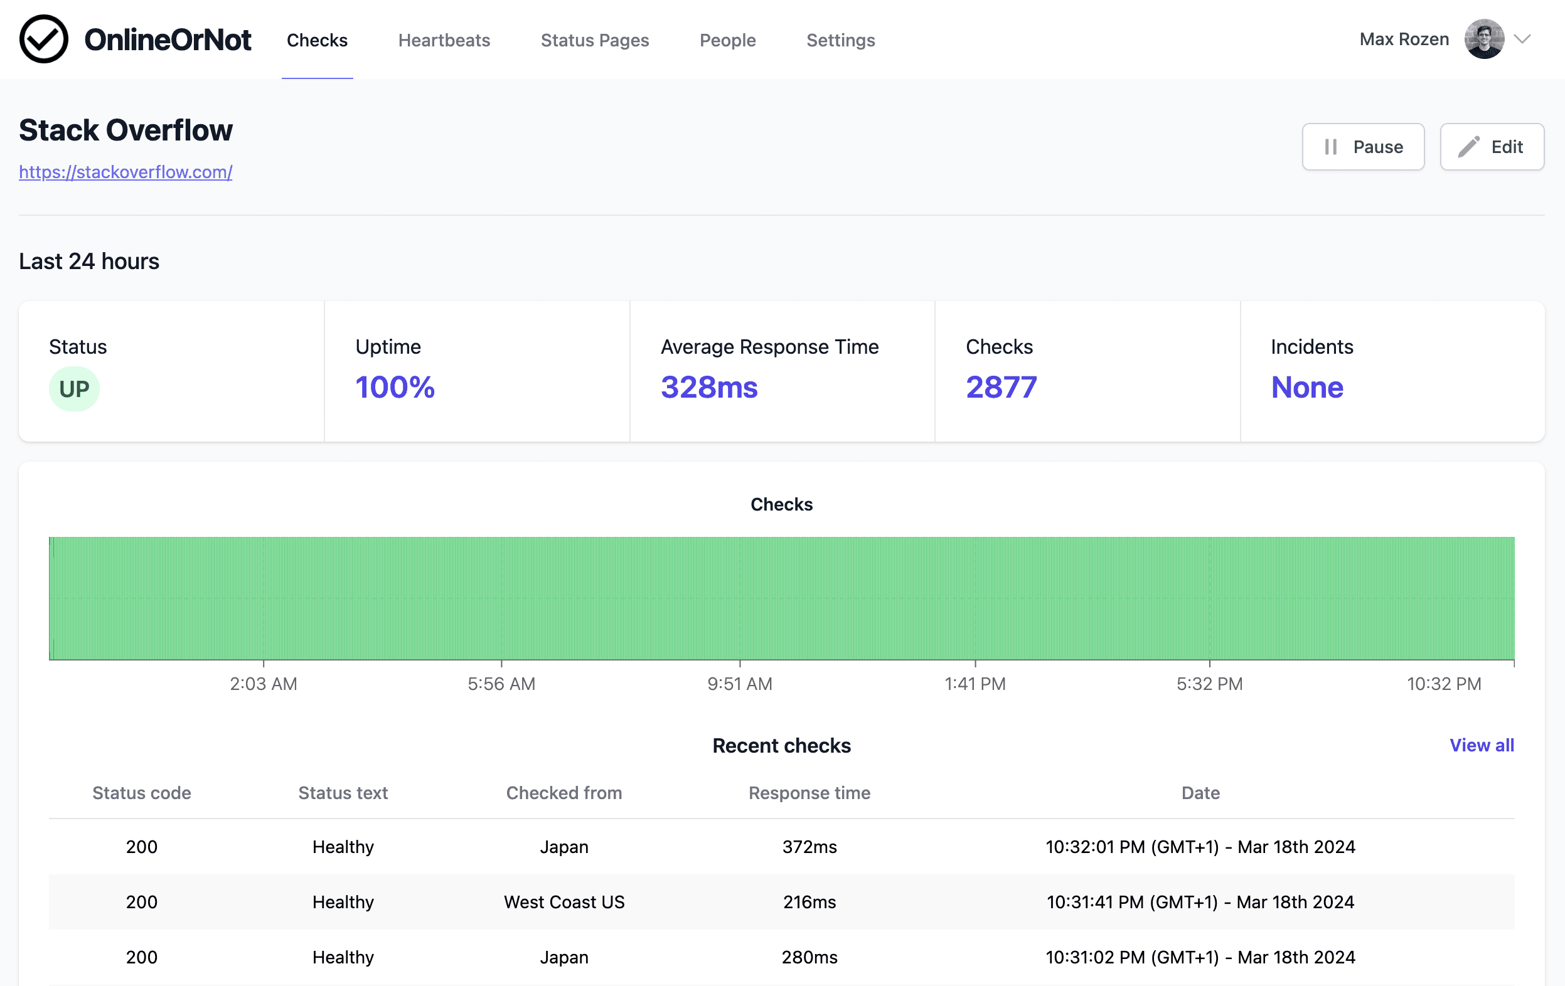Click the 5:32 PM chart axis label
The height and width of the screenshot is (986, 1565).
tap(1209, 683)
